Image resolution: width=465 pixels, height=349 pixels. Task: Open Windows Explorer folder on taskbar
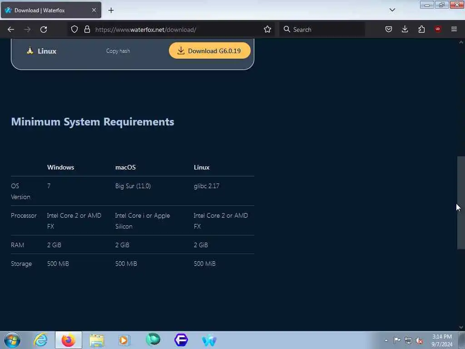[x=97, y=340]
